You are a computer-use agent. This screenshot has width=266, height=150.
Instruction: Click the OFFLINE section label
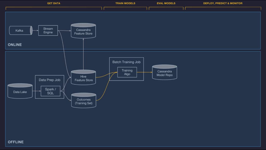(x=16, y=142)
